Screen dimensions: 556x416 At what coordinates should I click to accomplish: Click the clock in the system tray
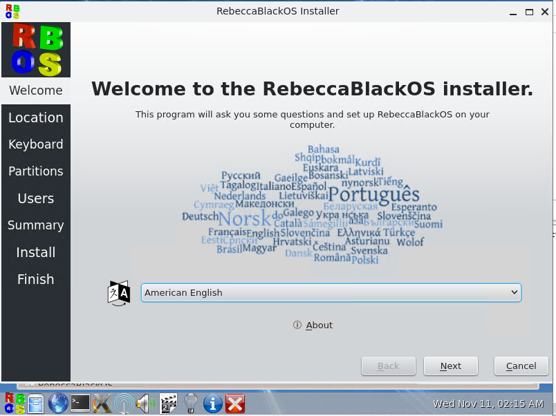[x=490, y=404]
